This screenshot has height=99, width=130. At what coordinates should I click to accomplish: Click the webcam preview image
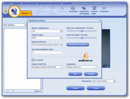[106, 48]
